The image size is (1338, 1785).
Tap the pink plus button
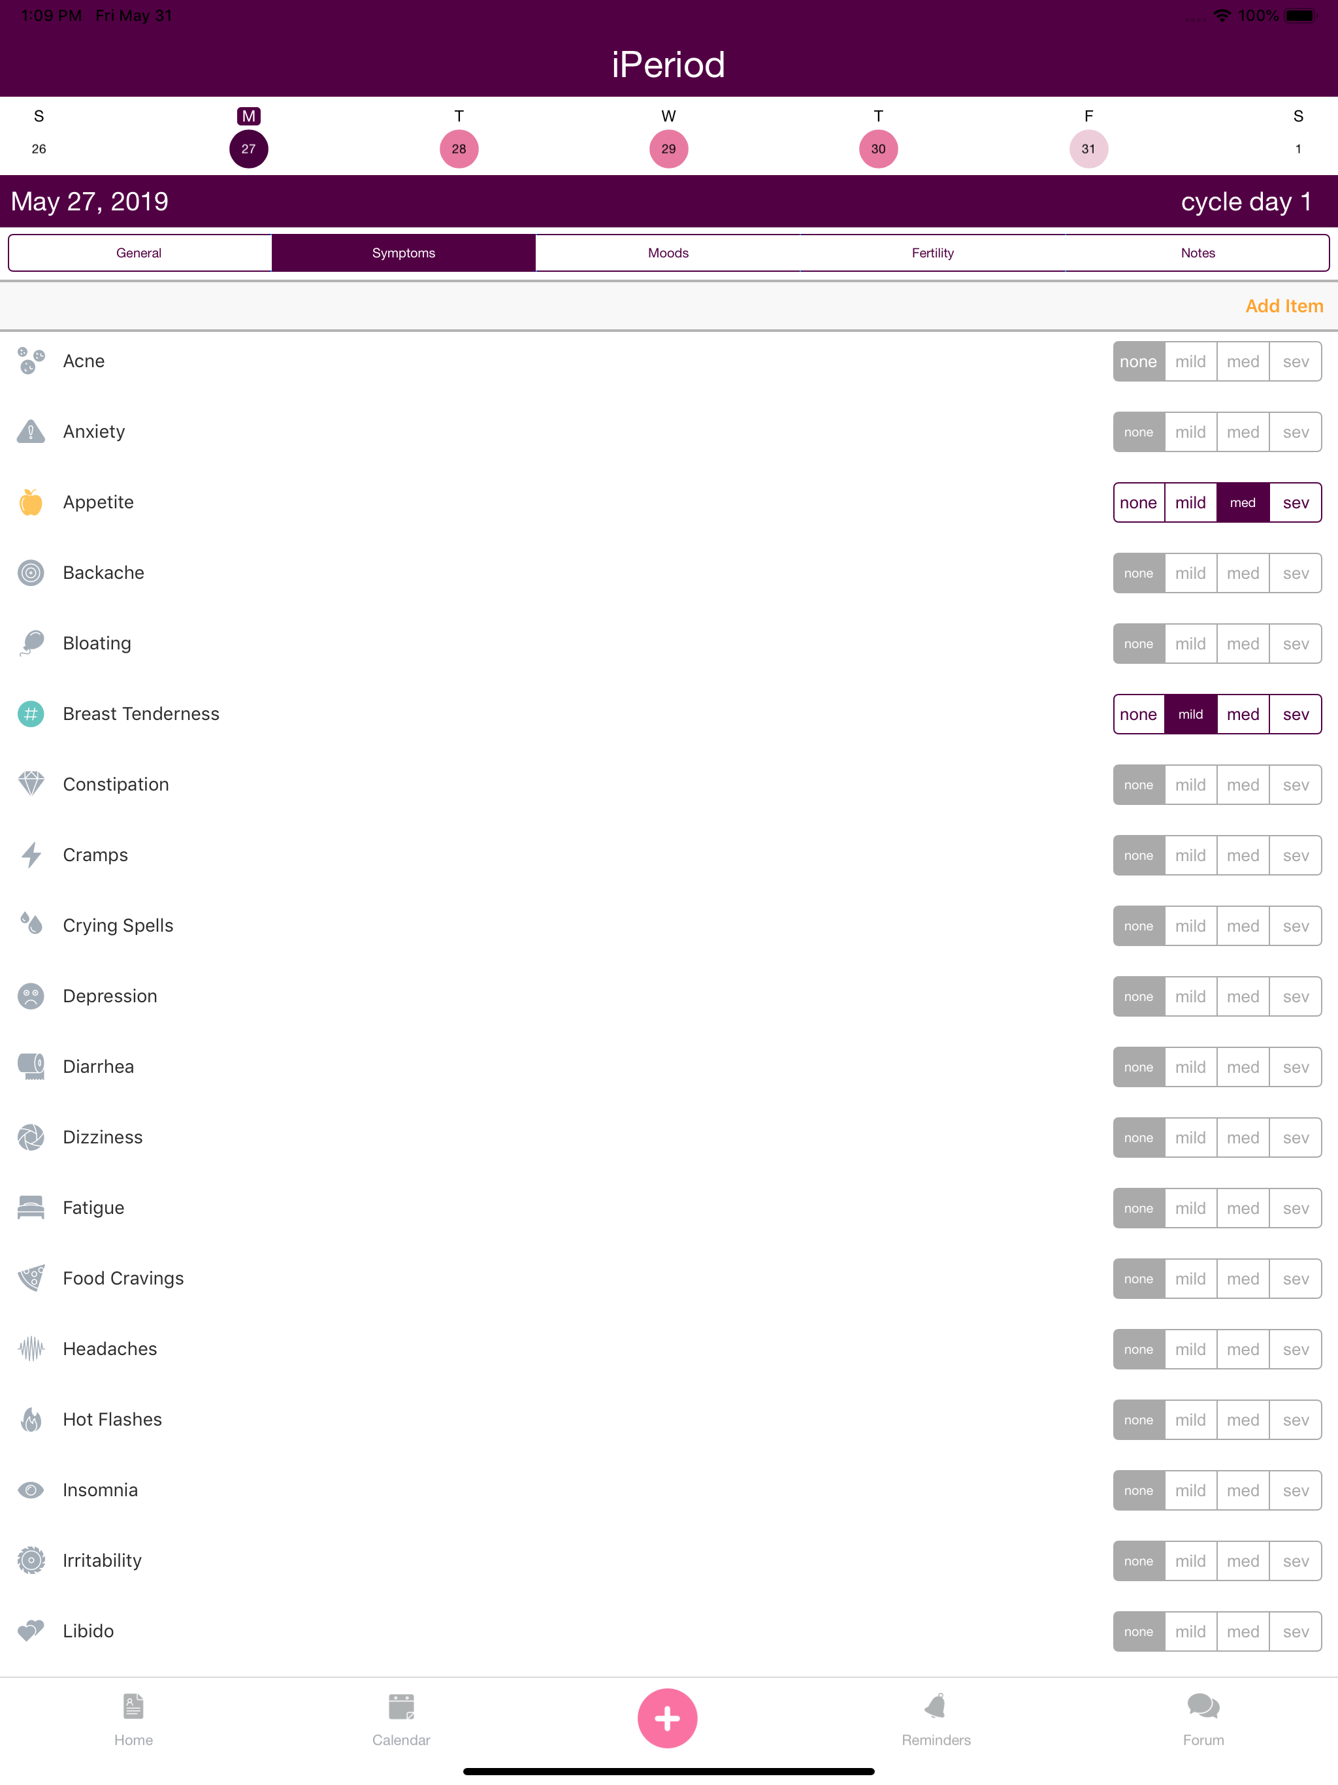click(x=668, y=1718)
